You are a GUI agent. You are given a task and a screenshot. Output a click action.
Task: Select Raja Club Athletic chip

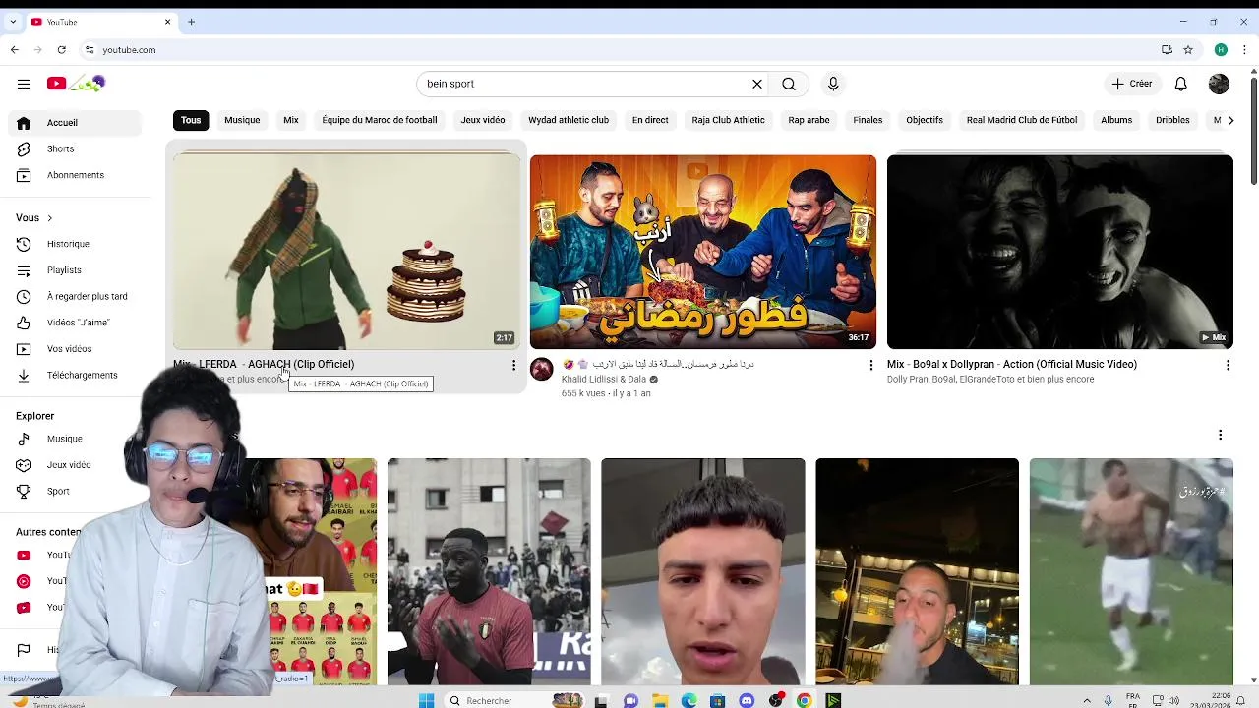[728, 120]
